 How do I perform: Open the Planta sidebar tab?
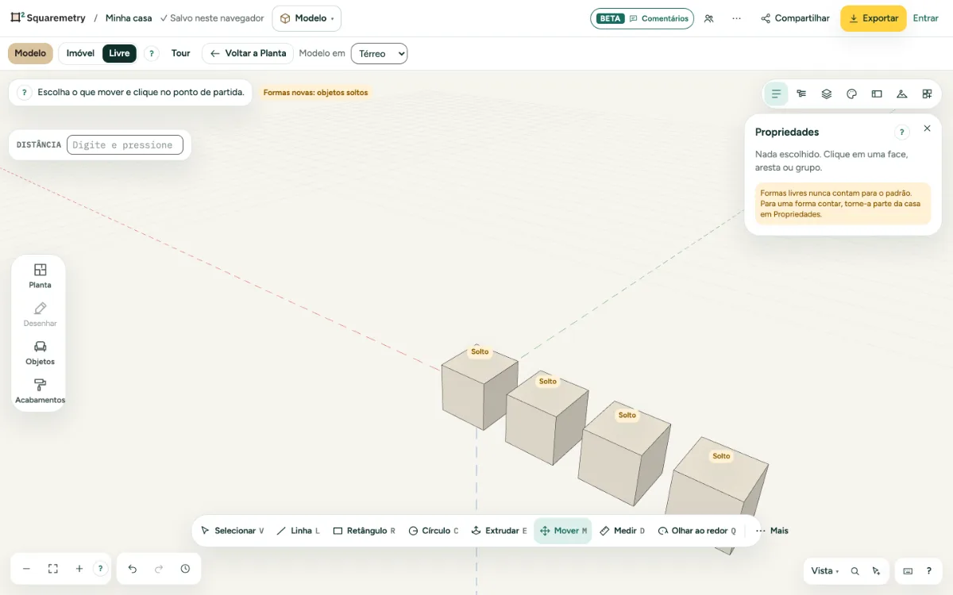pos(40,276)
